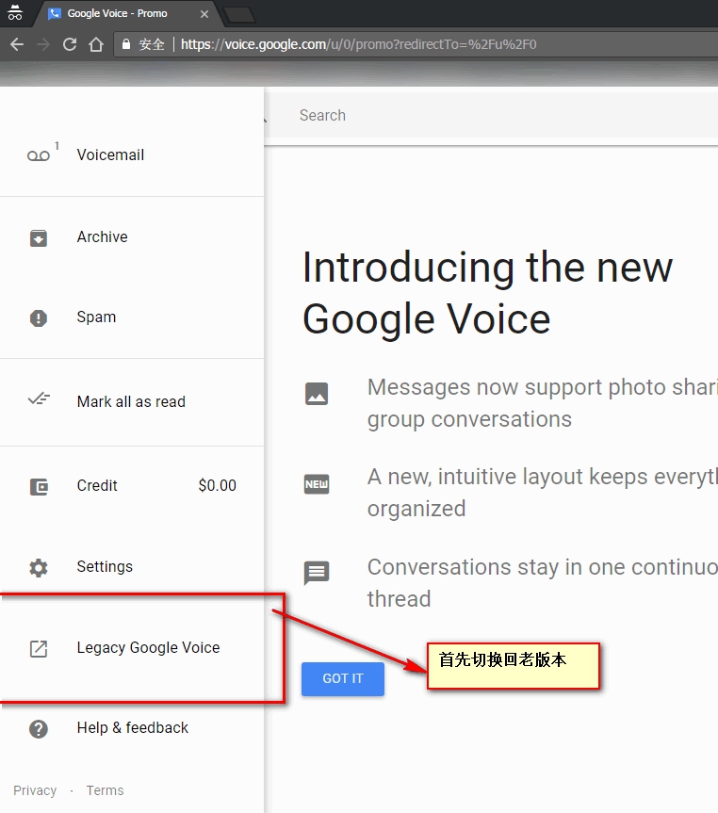Go to browser home page icon
Image resolution: width=718 pixels, height=813 pixels.
tap(96, 44)
